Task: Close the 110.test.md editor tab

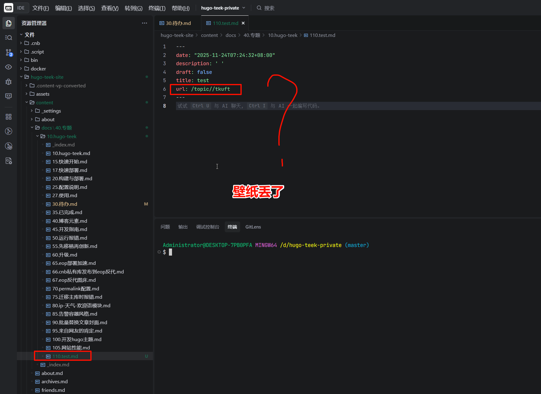Action: [243, 23]
